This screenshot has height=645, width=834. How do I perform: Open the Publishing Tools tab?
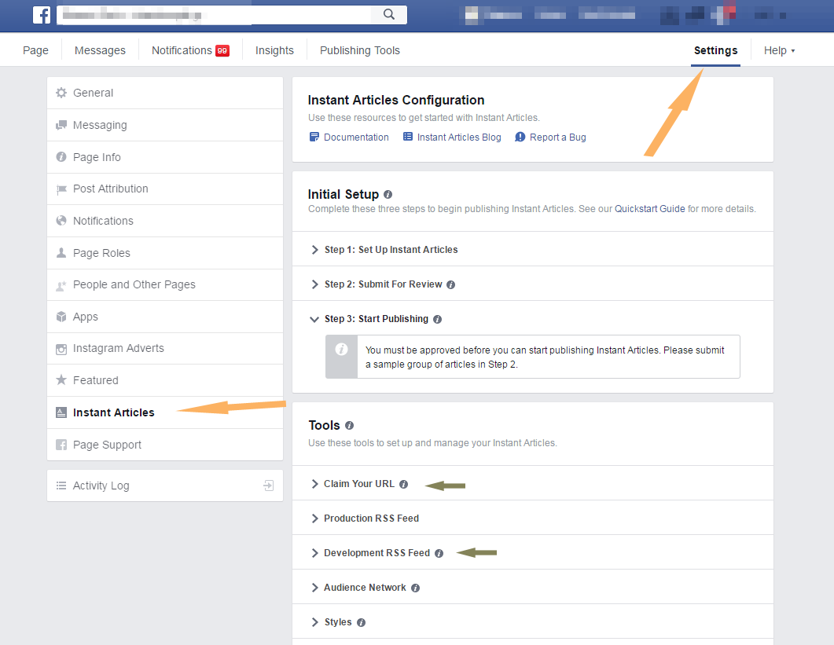coord(359,50)
